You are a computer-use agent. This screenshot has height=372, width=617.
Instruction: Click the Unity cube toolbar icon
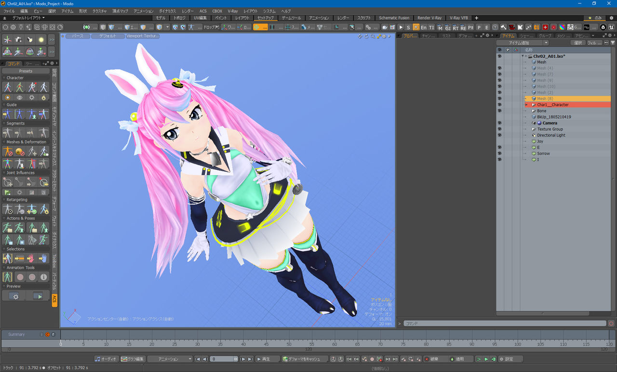pyautogui.click(x=603, y=27)
